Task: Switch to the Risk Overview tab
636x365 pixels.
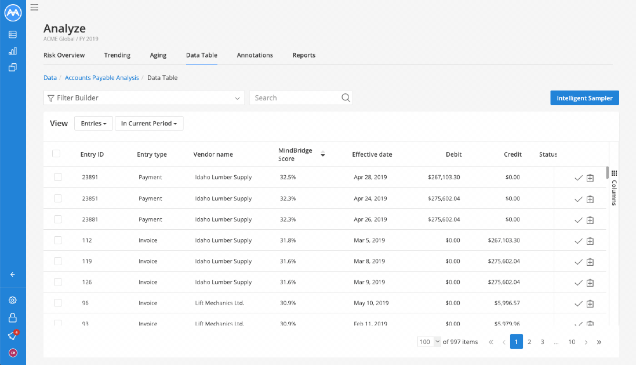Action: 64,55
